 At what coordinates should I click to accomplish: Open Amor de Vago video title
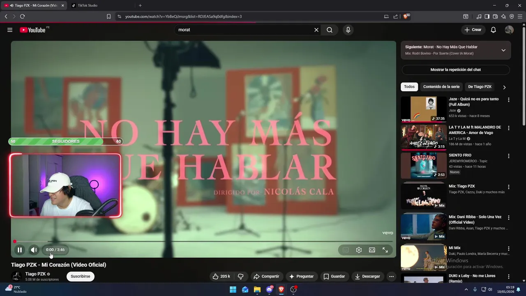tap(475, 130)
